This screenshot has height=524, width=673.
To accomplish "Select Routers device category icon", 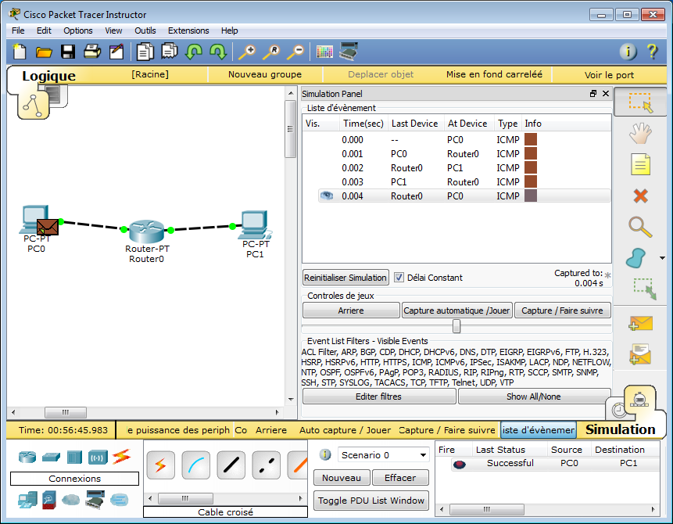I will [x=27, y=457].
